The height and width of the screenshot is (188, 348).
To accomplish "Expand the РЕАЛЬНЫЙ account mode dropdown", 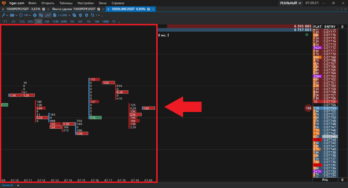I will [290, 3].
